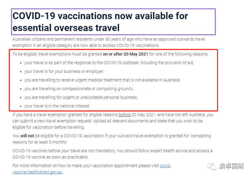Click the COVID-19 vaccinations headline

tap(100, 22)
